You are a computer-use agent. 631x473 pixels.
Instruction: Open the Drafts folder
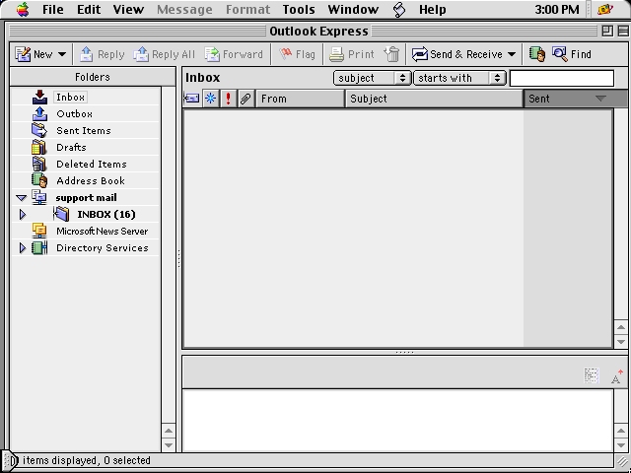click(x=71, y=147)
